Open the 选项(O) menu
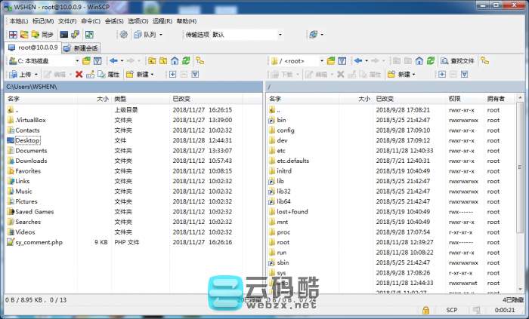529x319 pixels. click(138, 21)
